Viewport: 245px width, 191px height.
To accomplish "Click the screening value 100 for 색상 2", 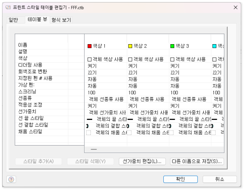I will [x=132, y=93].
